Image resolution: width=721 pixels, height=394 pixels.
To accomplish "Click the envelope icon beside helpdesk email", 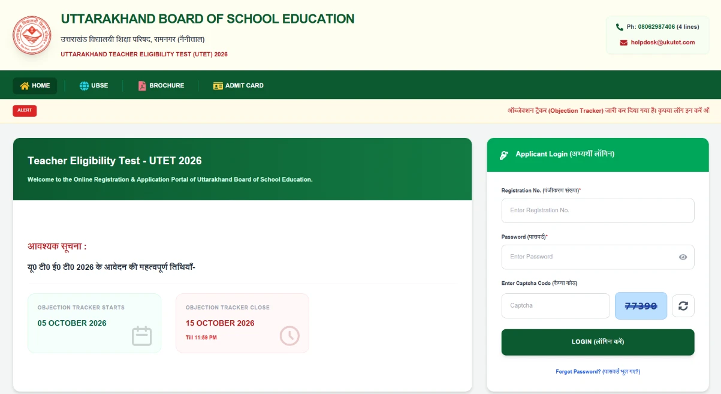I will [x=624, y=43].
